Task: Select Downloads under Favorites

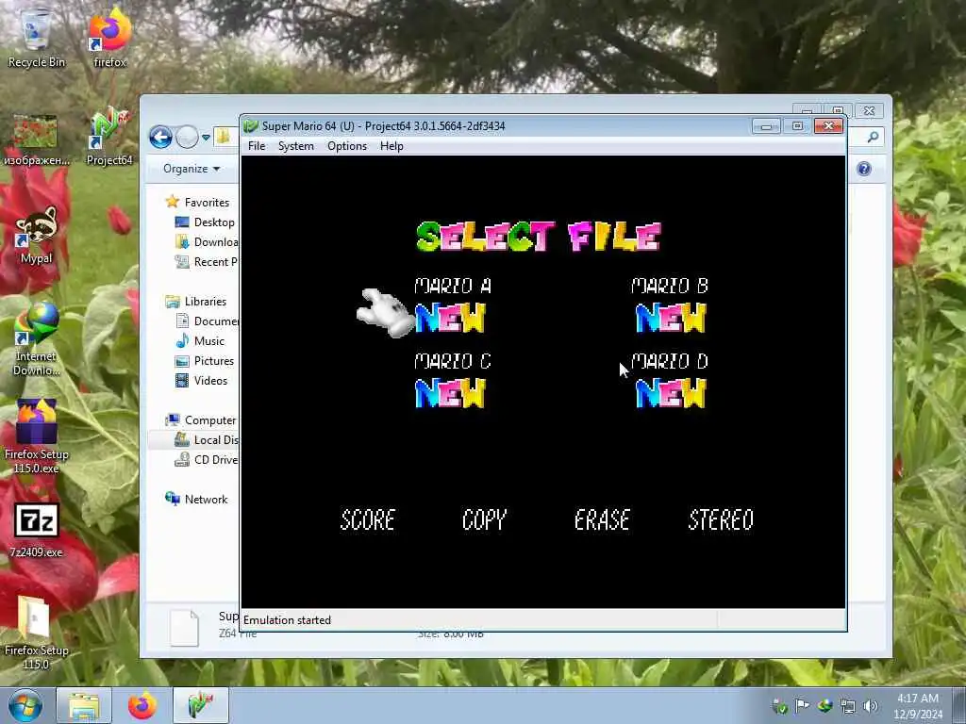Action: tap(207, 242)
